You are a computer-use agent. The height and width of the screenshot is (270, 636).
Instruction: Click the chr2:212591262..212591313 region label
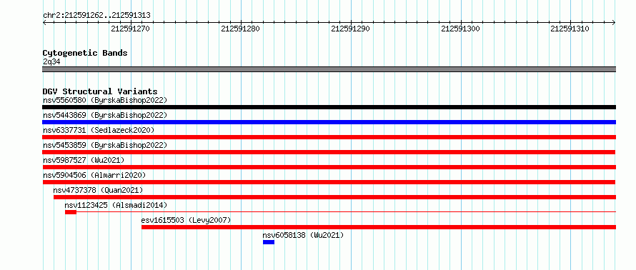[x=96, y=16]
